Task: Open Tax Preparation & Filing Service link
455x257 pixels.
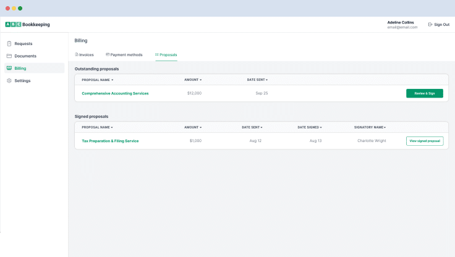Action: coord(110,141)
